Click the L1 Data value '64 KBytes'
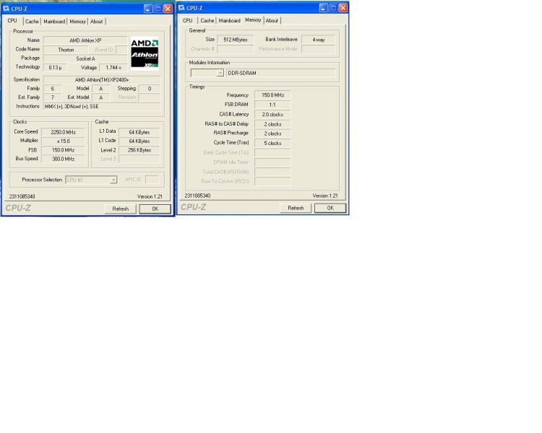Image resolution: width=542 pixels, height=433 pixels. coord(139,132)
